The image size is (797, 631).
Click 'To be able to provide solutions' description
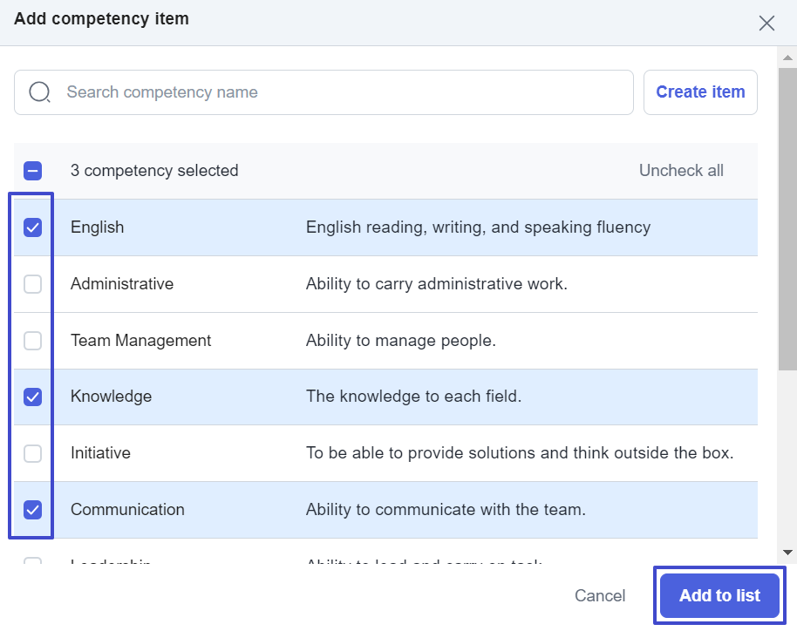pos(520,452)
